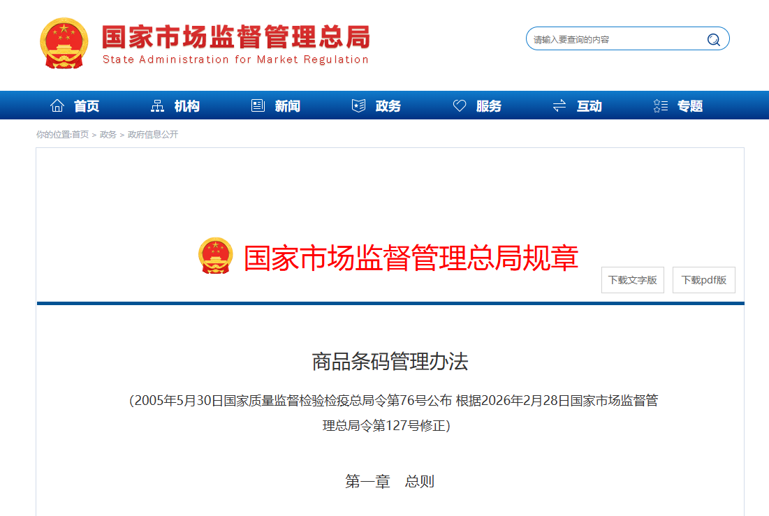Open the 专题 navigation menu item
This screenshot has height=516, width=769.
point(690,106)
